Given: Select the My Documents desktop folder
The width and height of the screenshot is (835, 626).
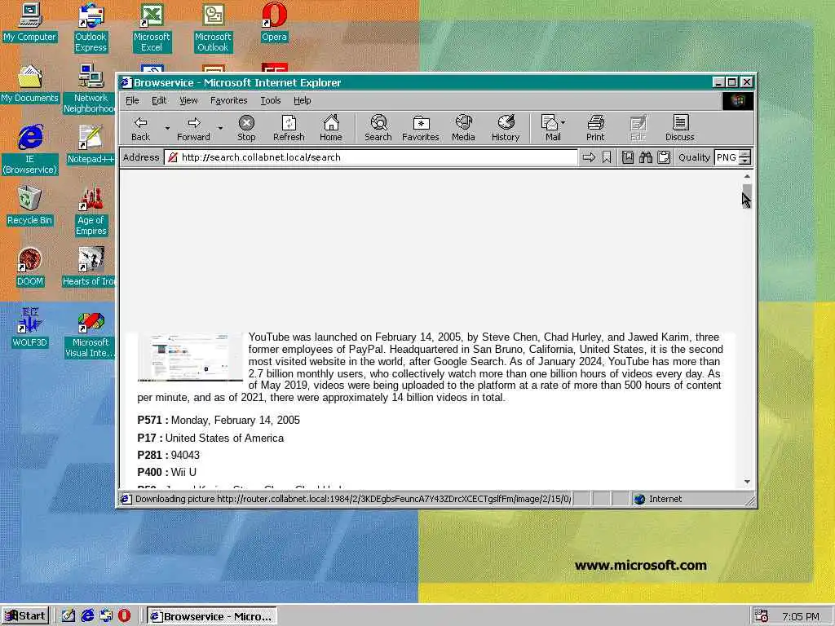Looking at the screenshot, I should click(30, 84).
